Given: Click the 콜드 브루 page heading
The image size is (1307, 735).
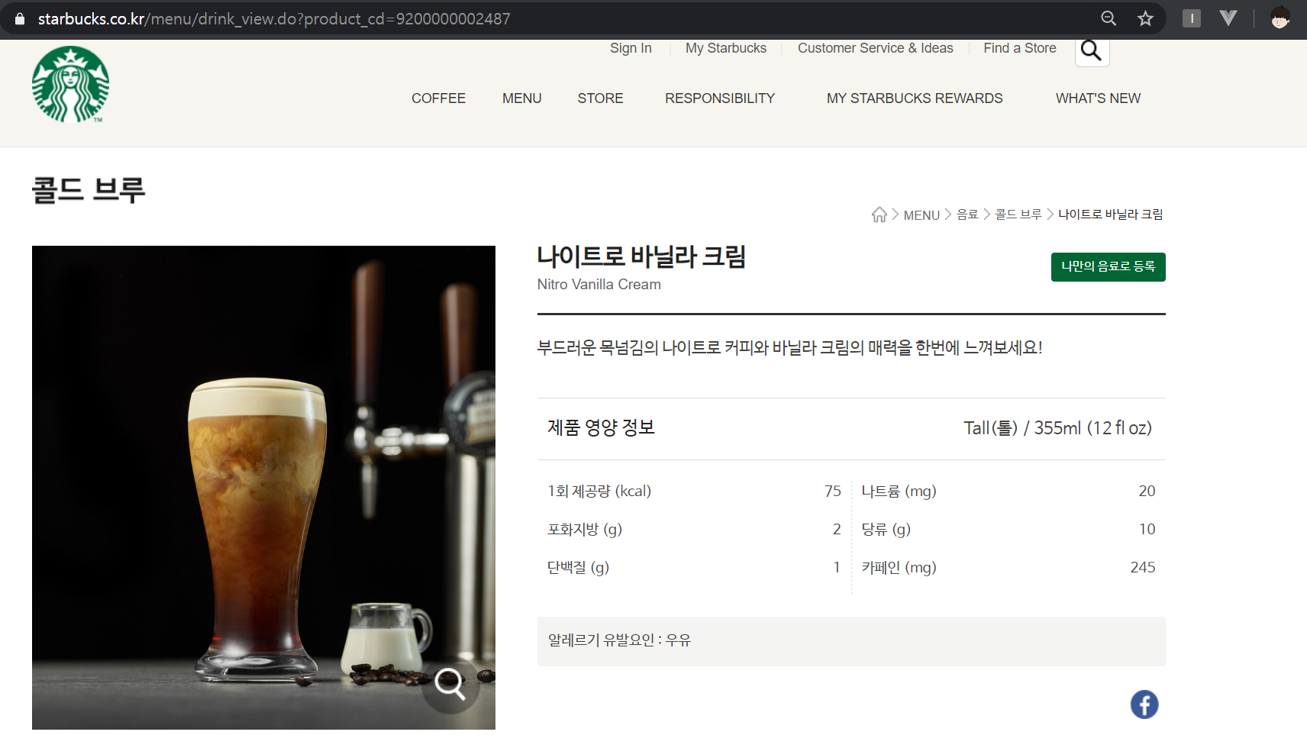Looking at the screenshot, I should point(89,189).
